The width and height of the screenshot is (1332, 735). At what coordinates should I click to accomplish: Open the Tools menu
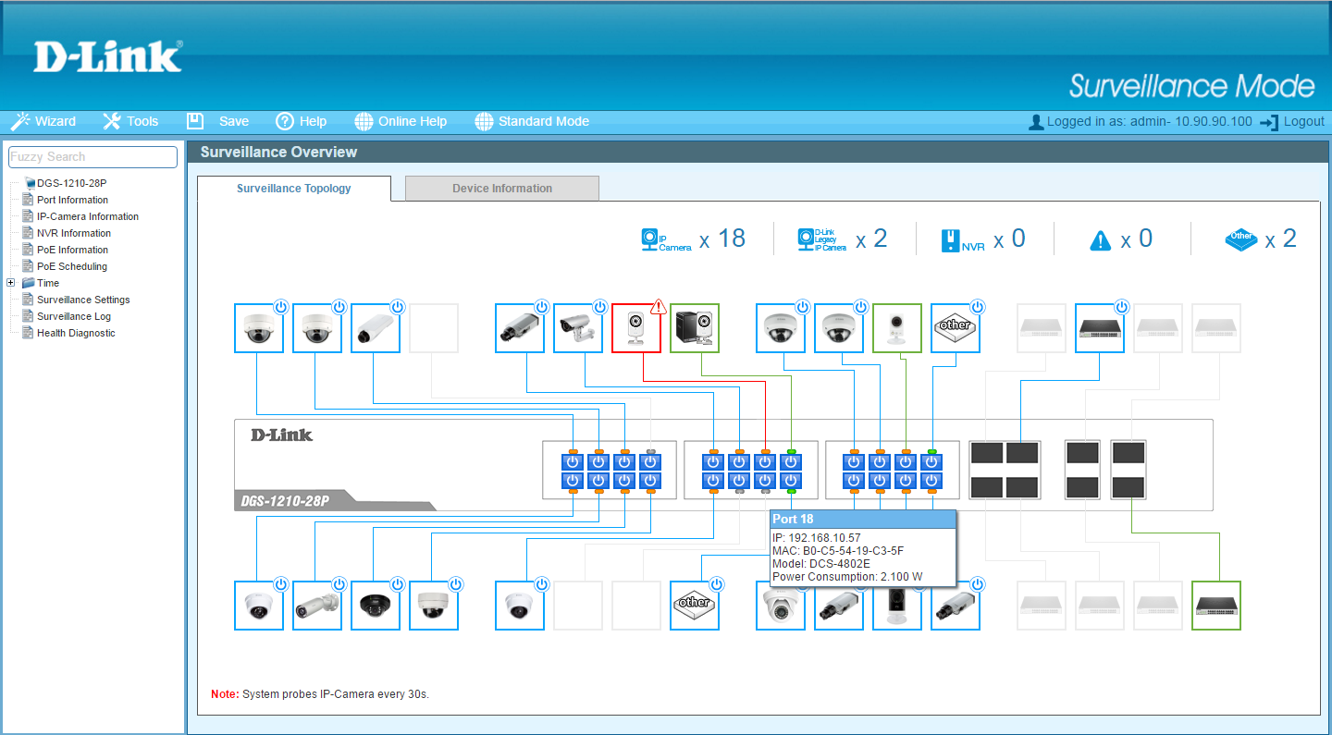click(130, 121)
